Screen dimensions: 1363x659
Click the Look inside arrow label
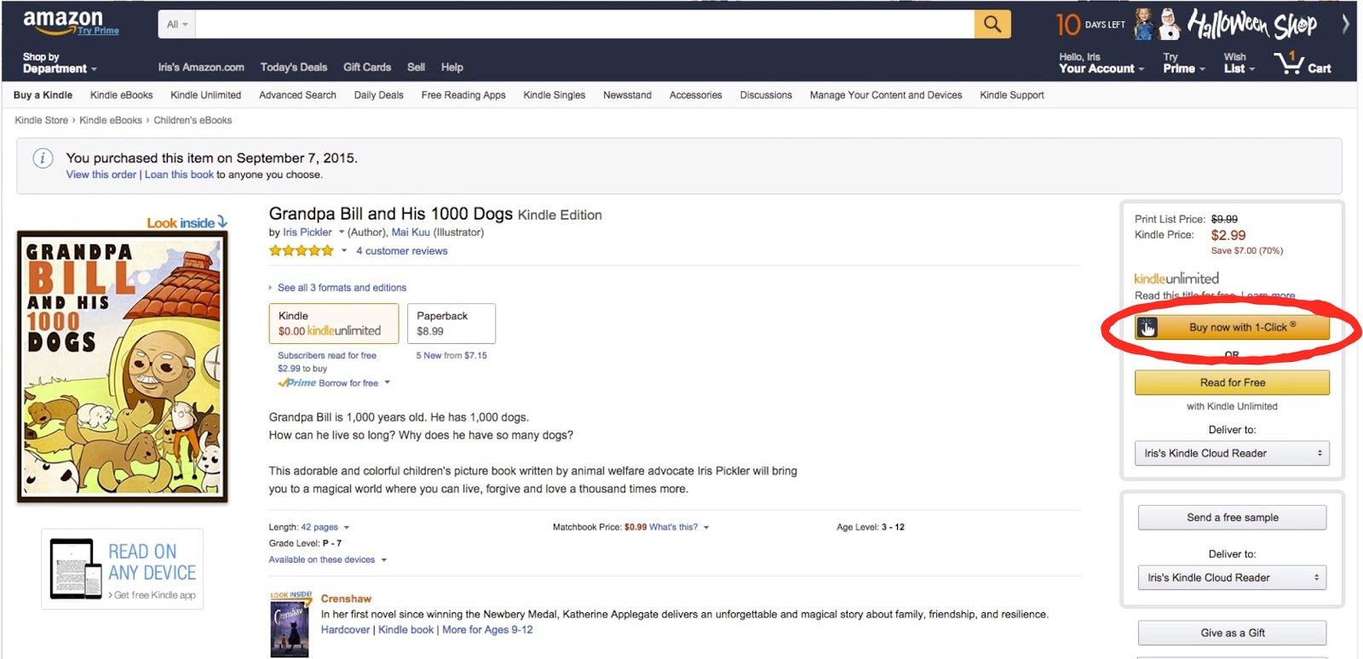[x=187, y=222]
